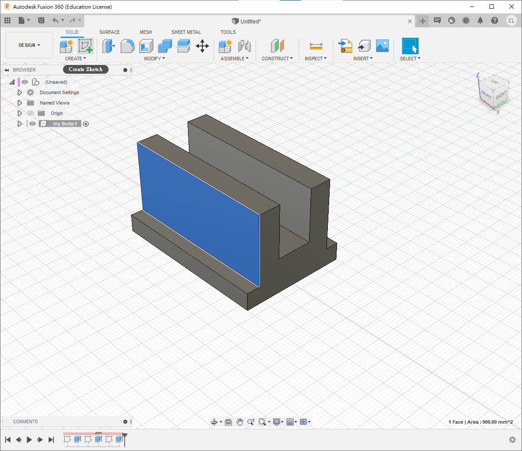Image resolution: width=522 pixels, height=451 pixels.
Task: Open the CREATE menu label
Action: tap(75, 59)
